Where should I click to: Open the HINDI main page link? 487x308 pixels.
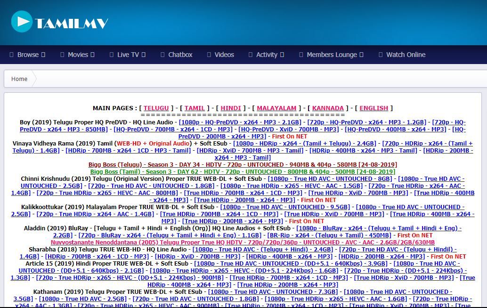[231, 108]
